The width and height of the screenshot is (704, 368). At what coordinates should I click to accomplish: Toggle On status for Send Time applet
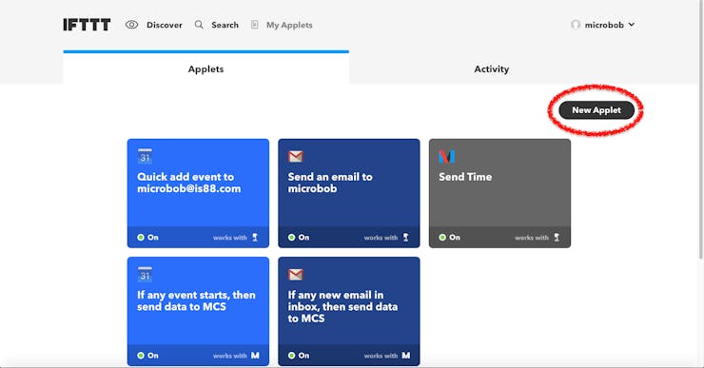449,238
